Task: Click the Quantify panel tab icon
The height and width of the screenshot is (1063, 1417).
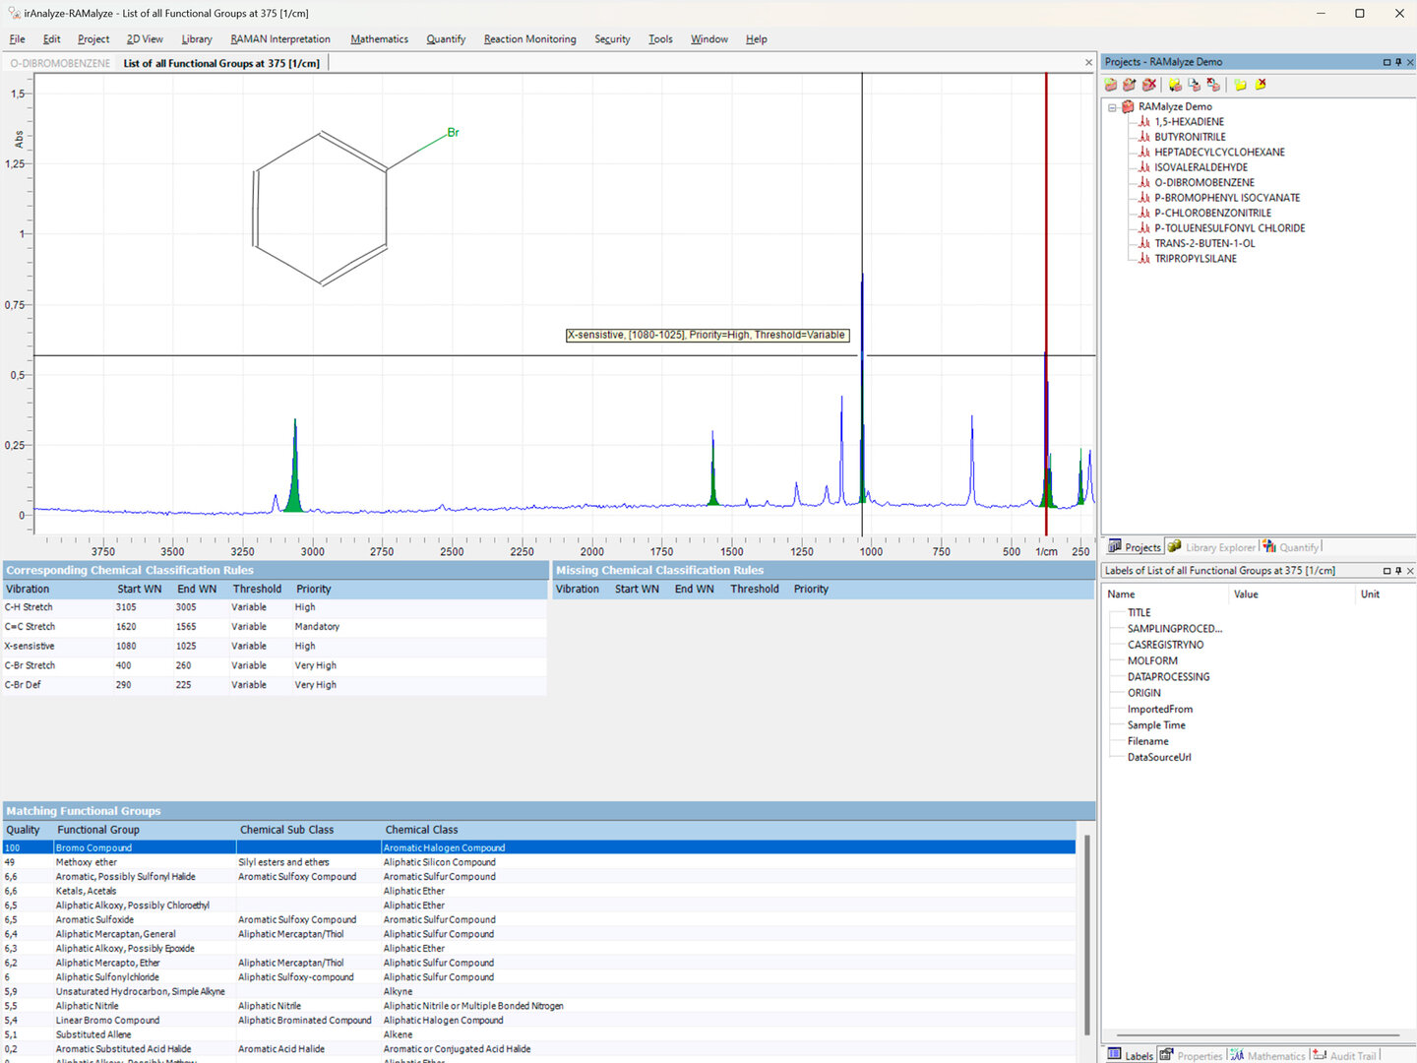Action: tap(1269, 546)
